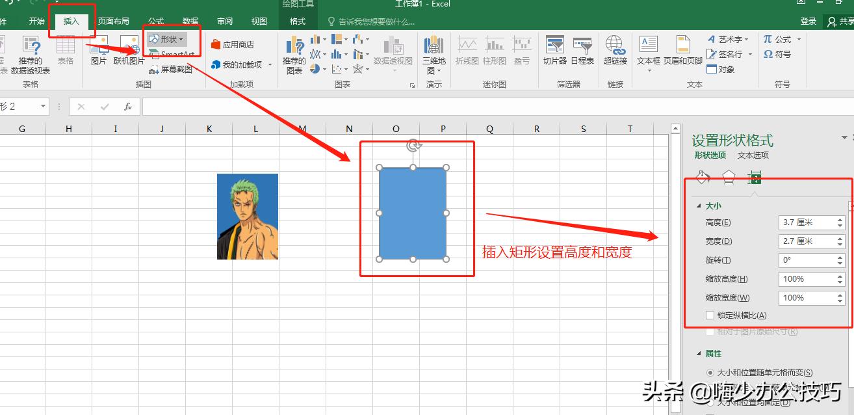The height and width of the screenshot is (415, 854).
Task: Click the 登录 sign-in link
Action: [809, 21]
